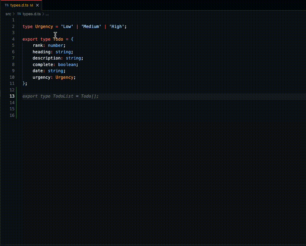Click line number 13 in the gutter
Viewport: 306px width, 246px height.
12,96
